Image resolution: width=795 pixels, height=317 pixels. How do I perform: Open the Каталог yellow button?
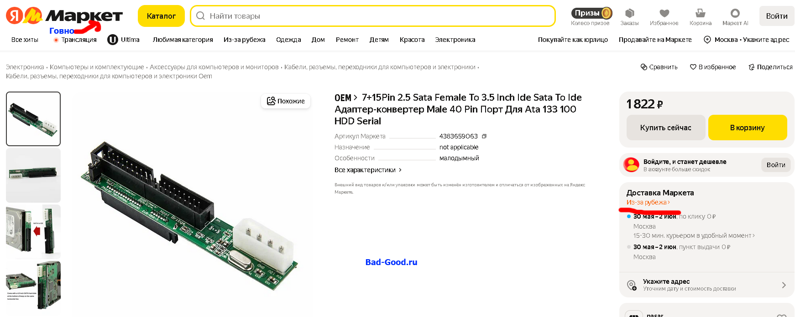click(x=161, y=16)
